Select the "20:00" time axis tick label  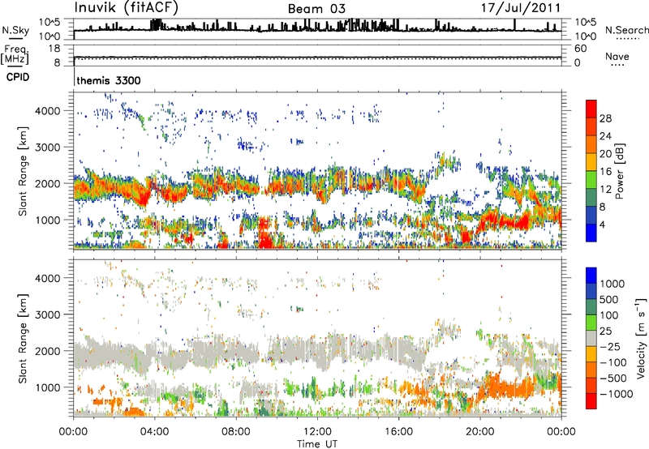pyautogui.click(x=479, y=432)
